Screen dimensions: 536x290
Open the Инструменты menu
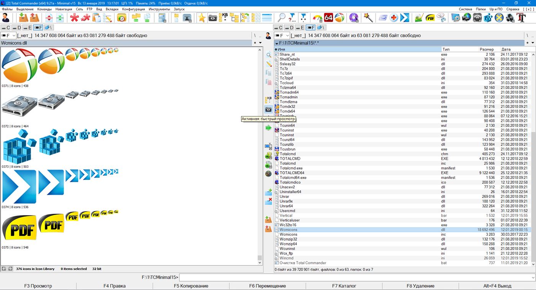click(159, 9)
